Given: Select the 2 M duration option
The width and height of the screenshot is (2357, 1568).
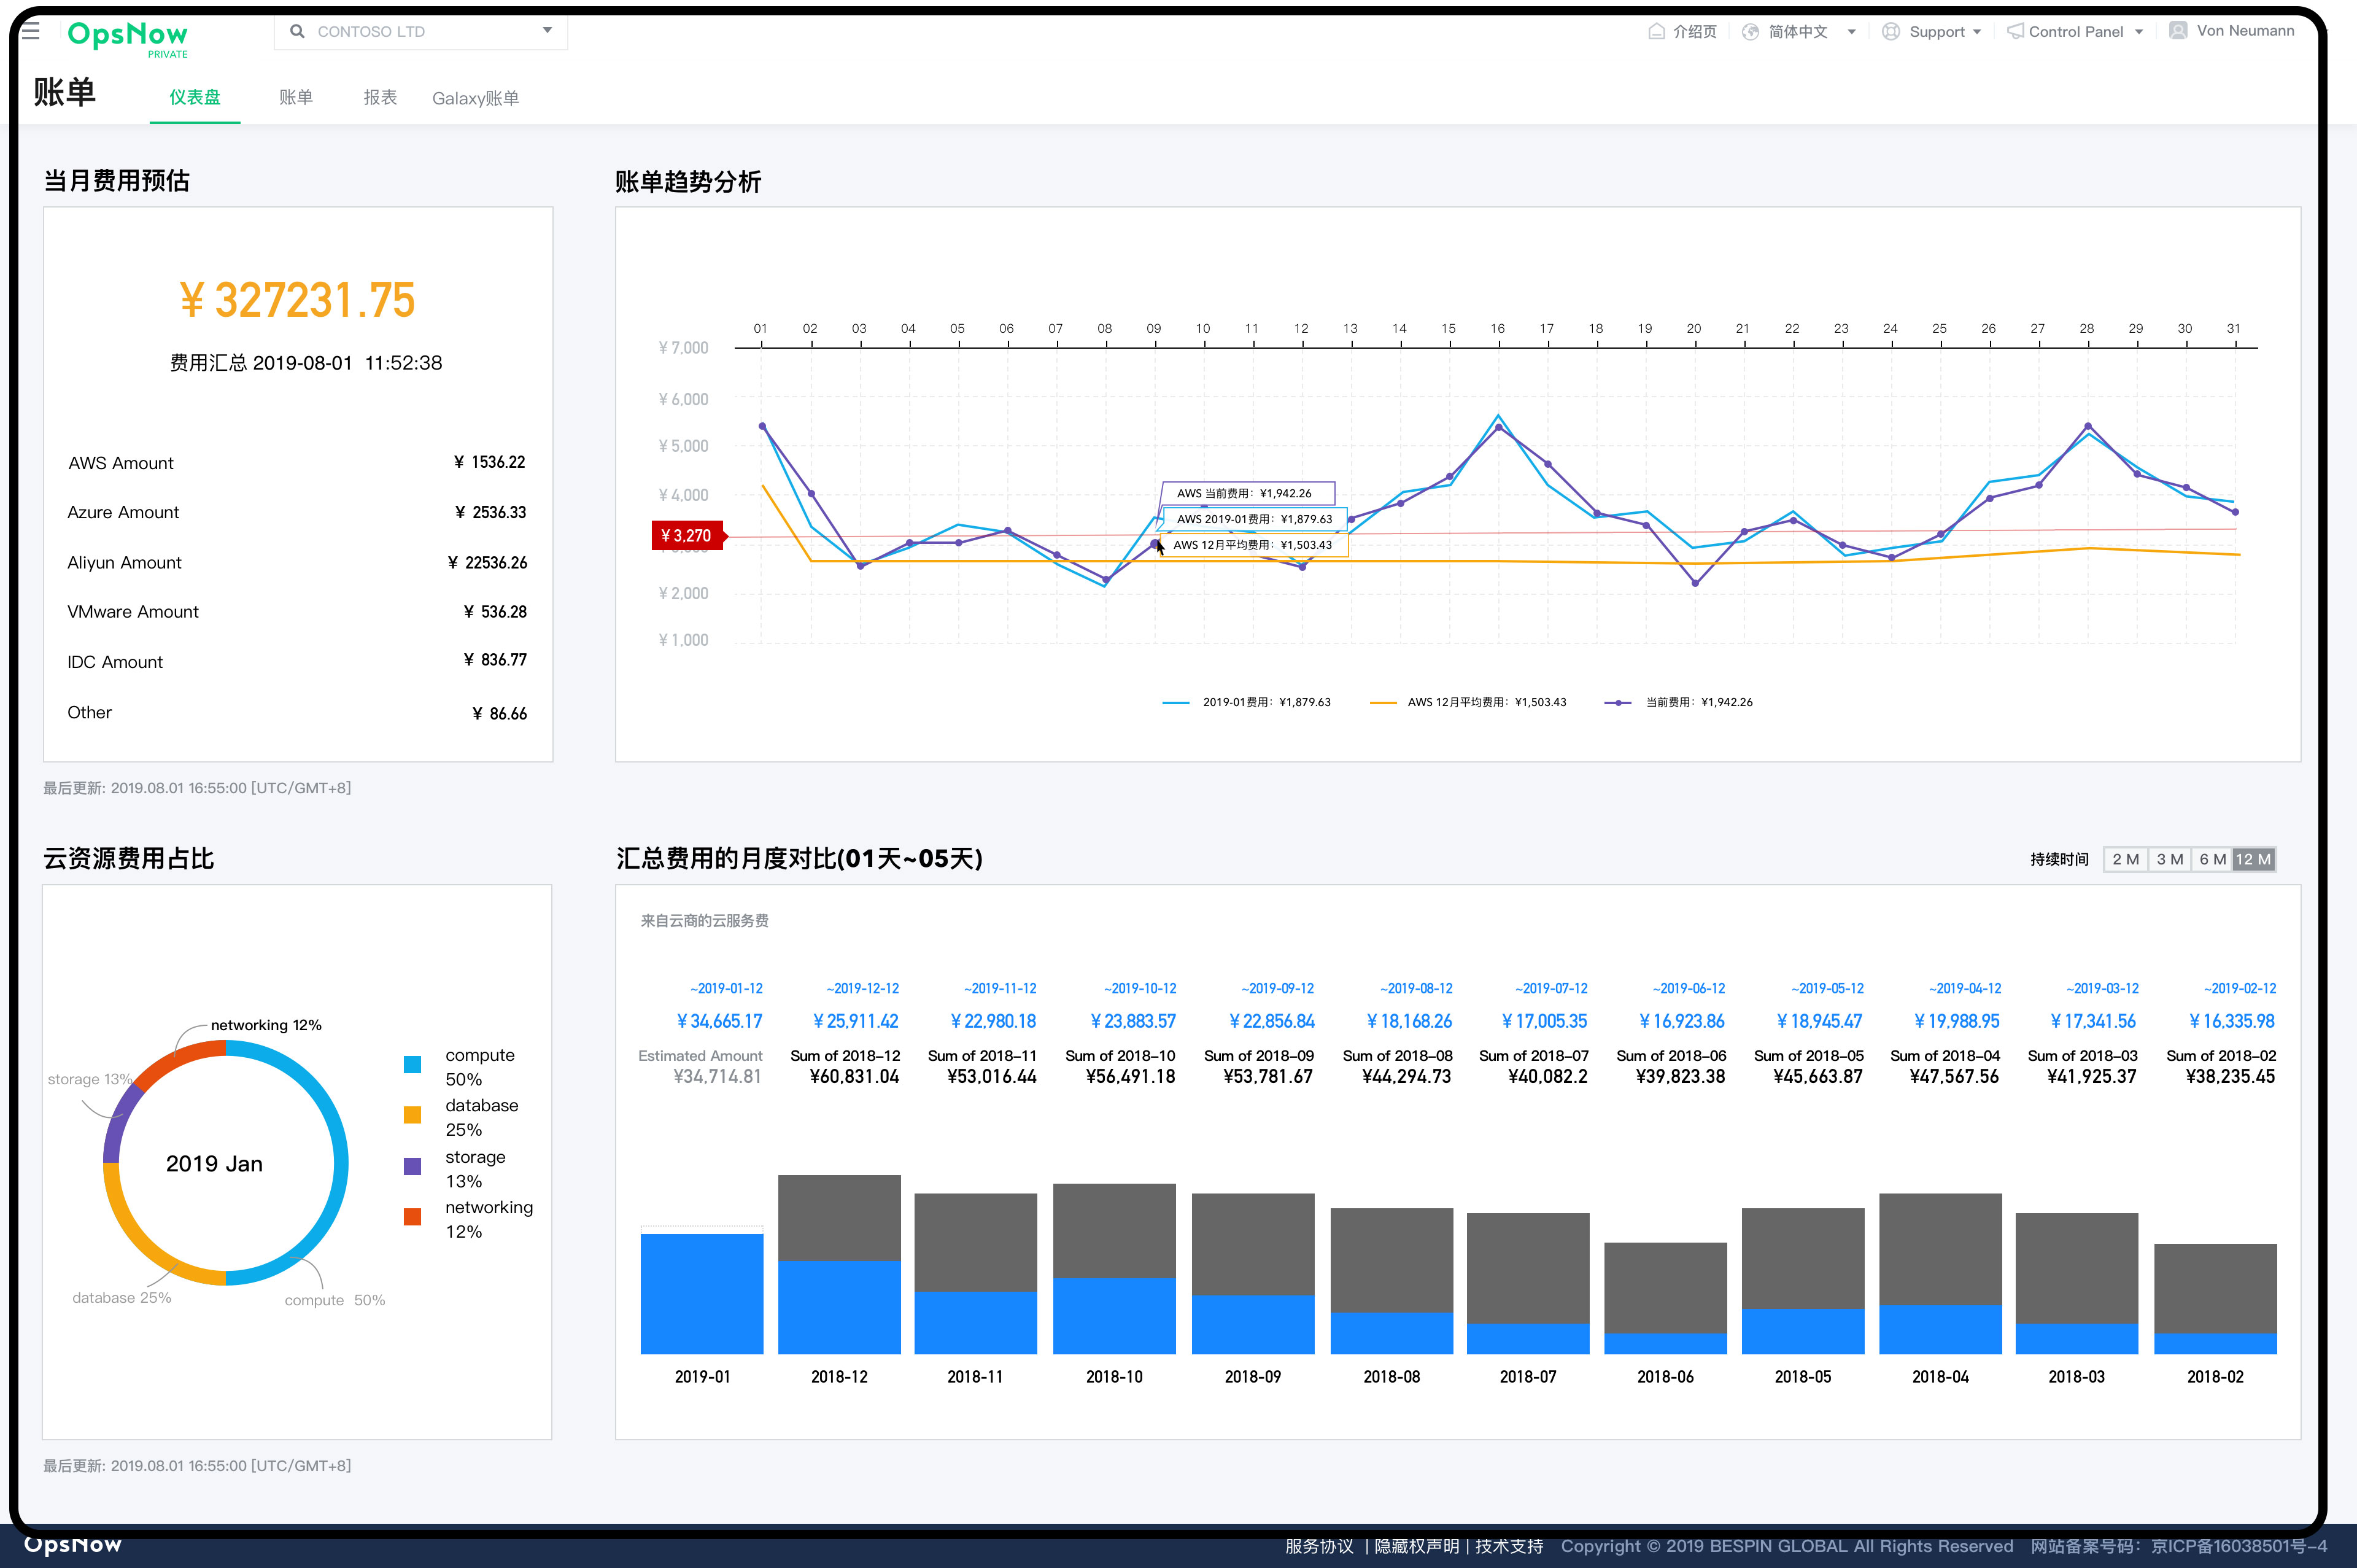Looking at the screenshot, I should pyautogui.click(x=2125, y=859).
